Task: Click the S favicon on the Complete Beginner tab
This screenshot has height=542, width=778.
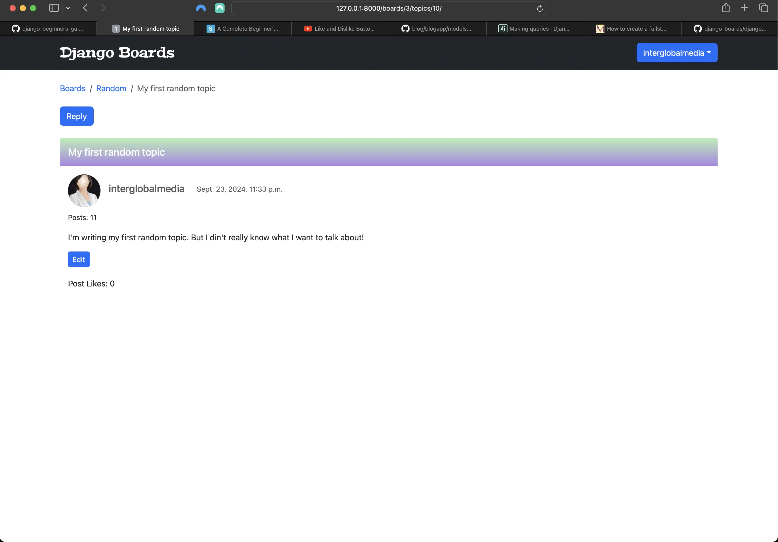Action: coord(210,29)
